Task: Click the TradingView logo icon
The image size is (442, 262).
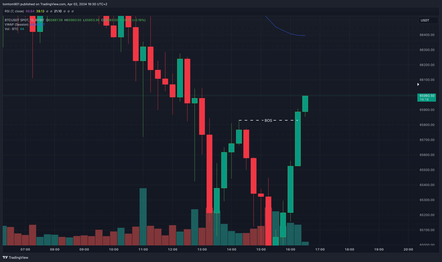Action: [6, 257]
